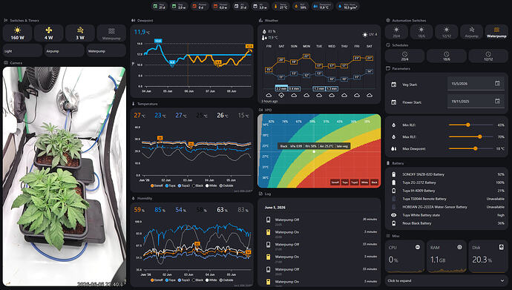Expand the 'Click to expand' section
The height and width of the screenshot is (290, 512).
pyautogui.click(x=447, y=280)
